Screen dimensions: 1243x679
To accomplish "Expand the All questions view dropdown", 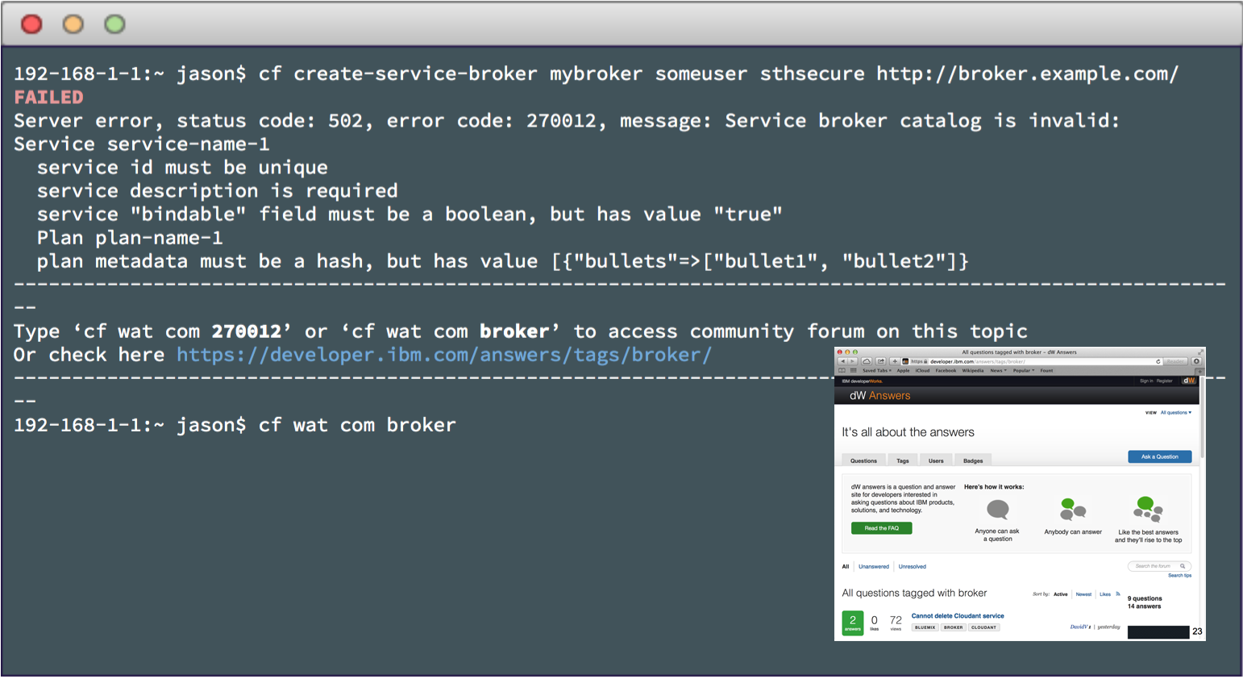I will coord(1175,413).
